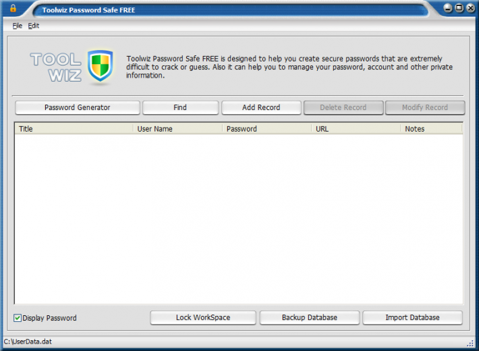Click the disabled Delete Record button
This screenshot has height=351, width=479.
[x=343, y=107]
